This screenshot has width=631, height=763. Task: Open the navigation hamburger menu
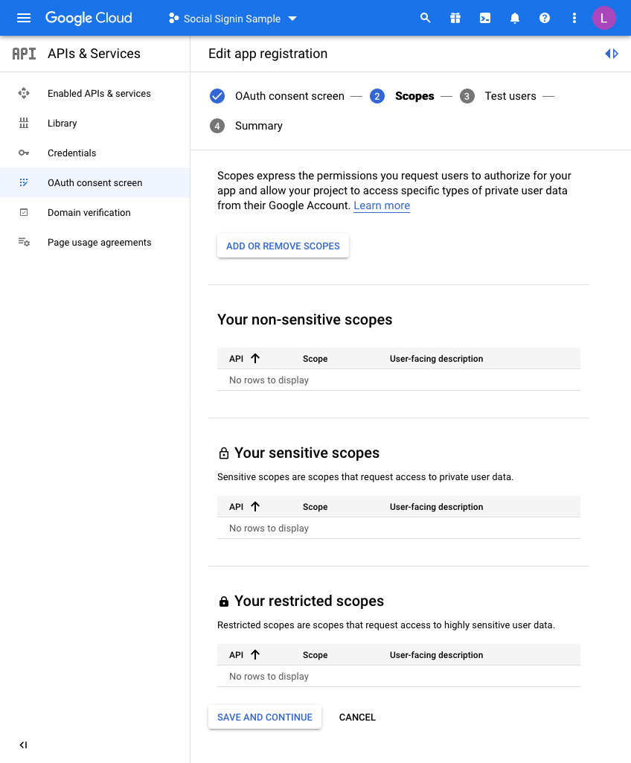pos(22,17)
